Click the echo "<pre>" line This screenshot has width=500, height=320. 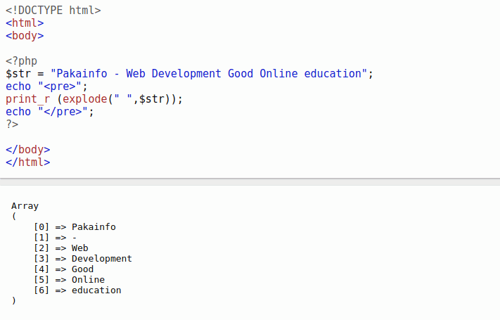coord(46,87)
